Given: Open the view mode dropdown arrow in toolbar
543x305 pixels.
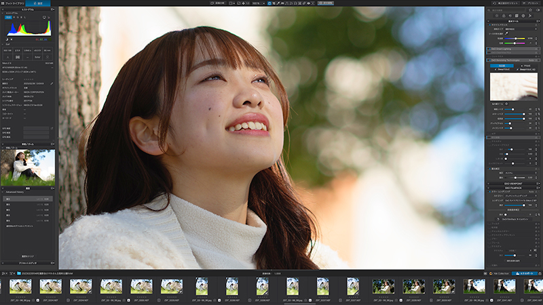Looking at the screenshot, I should click(x=234, y=3).
